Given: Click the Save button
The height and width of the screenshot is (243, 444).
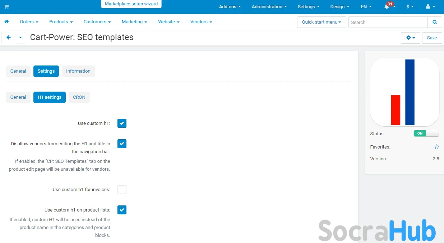Looking at the screenshot, I should [x=432, y=38].
